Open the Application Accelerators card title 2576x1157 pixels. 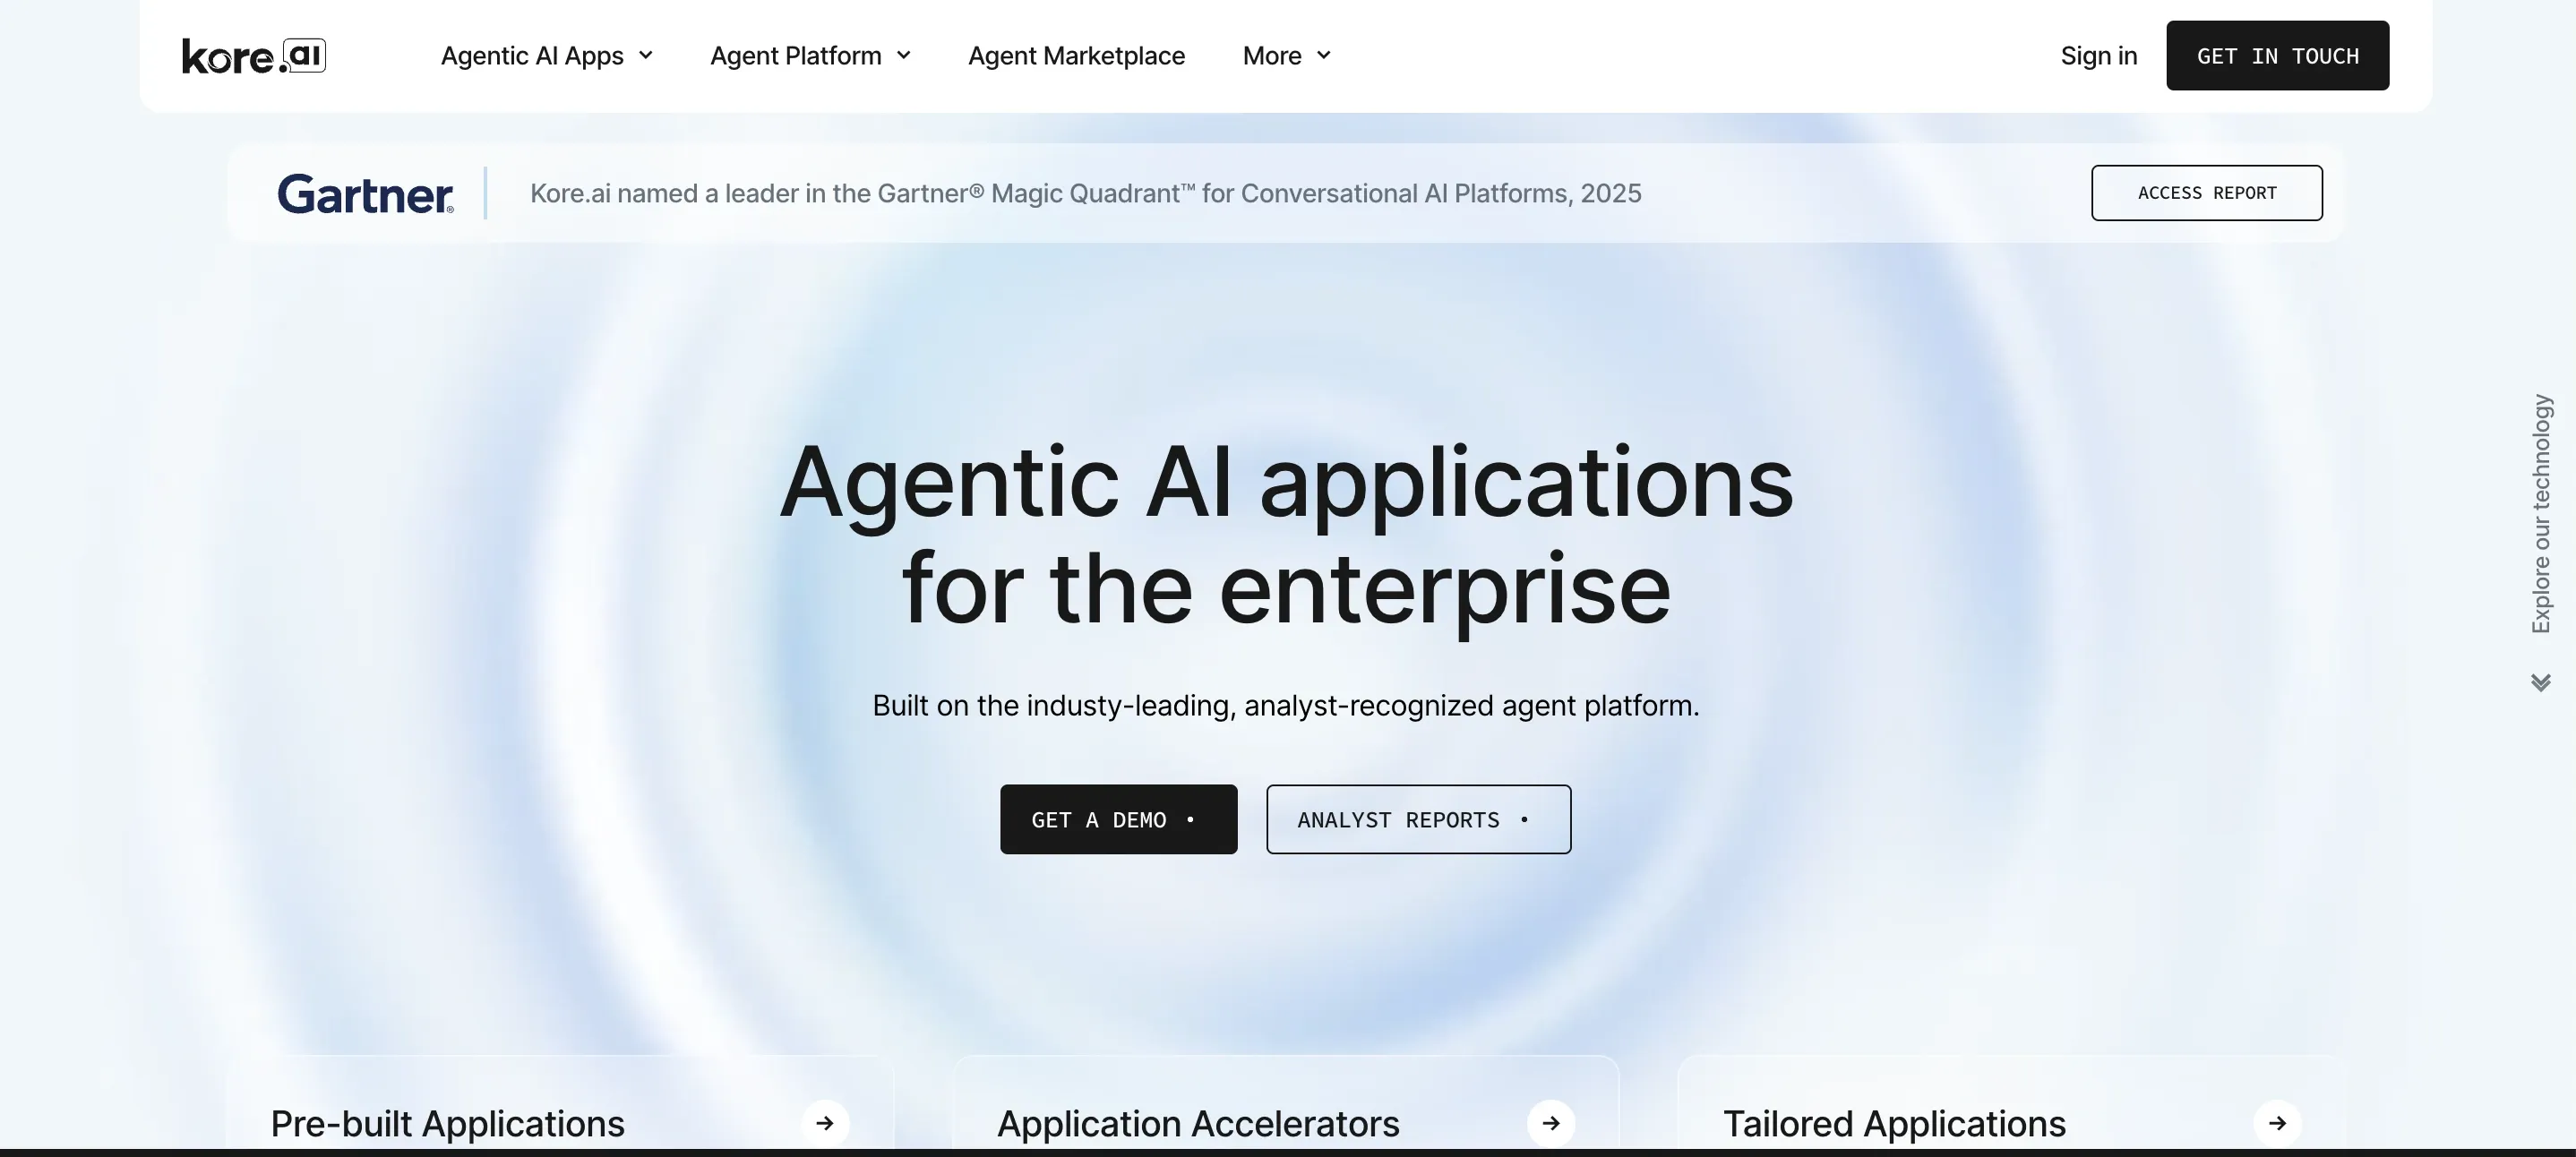(x=1198, y=1124)
